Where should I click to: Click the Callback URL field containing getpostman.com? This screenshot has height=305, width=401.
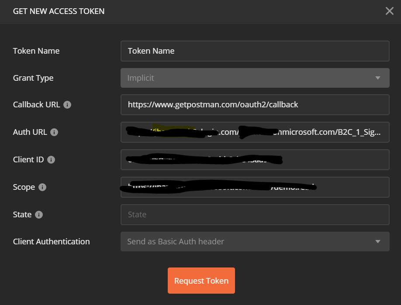[x=255, y=105]
